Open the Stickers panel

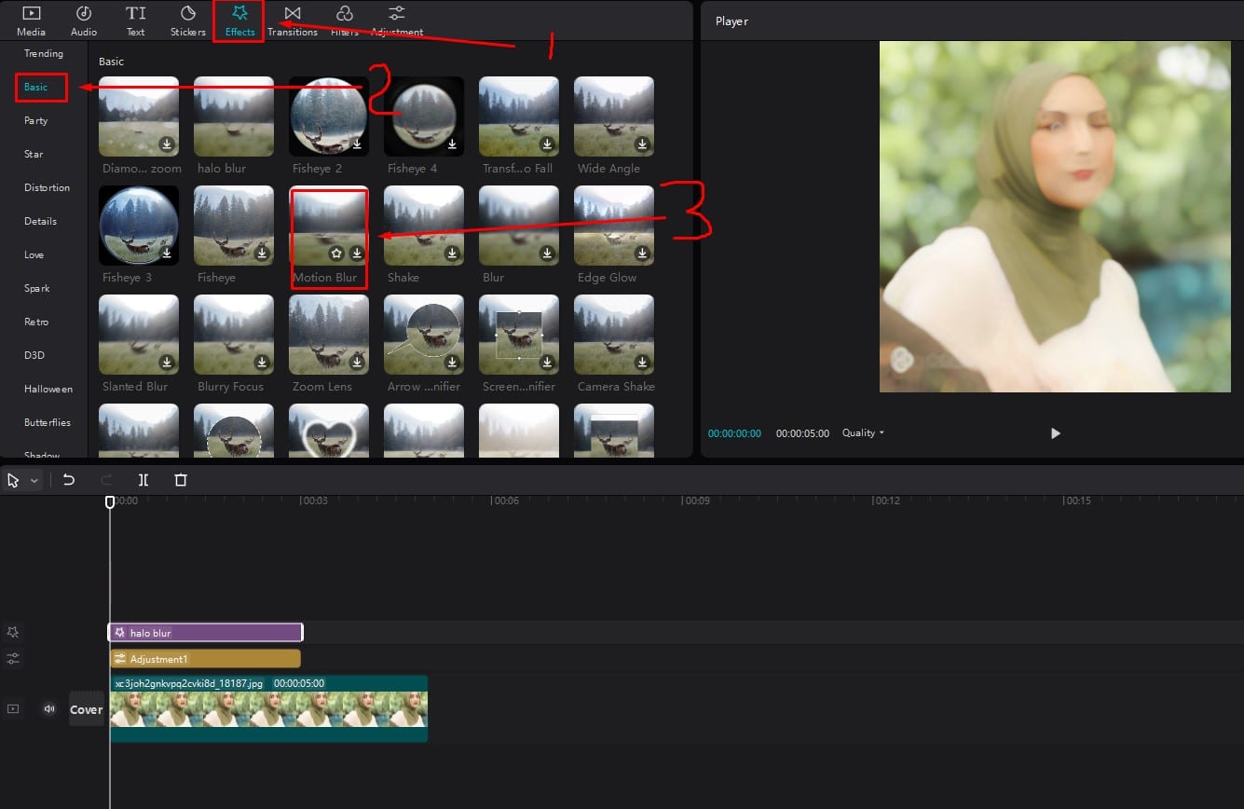187,20
